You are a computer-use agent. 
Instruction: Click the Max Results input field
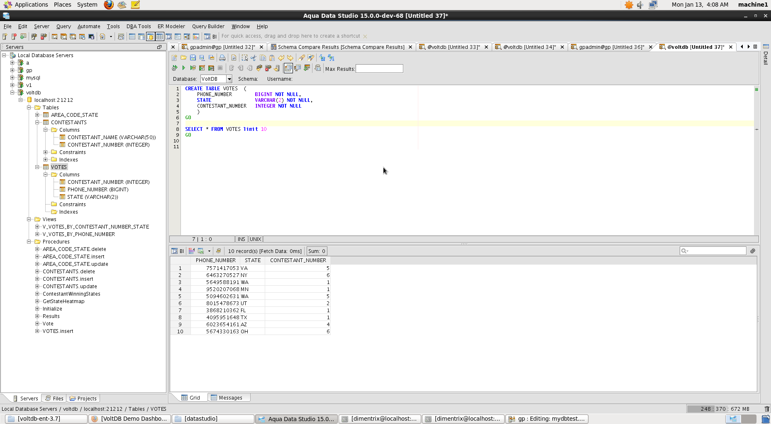379,69
